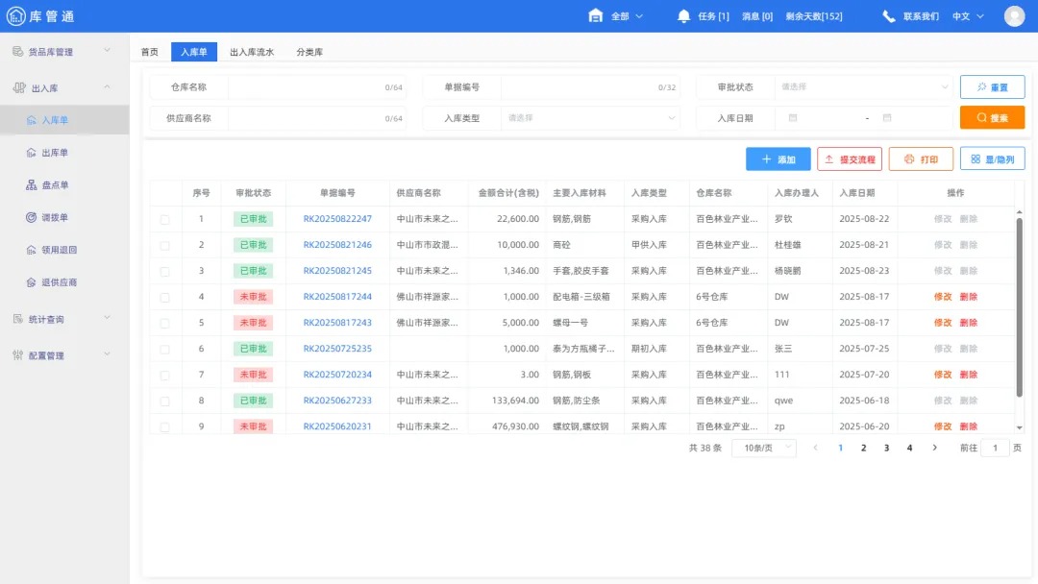This screenshot has width=1038, height=584.
Task: Go to page 3 in pagination
Action: (886, 448)
